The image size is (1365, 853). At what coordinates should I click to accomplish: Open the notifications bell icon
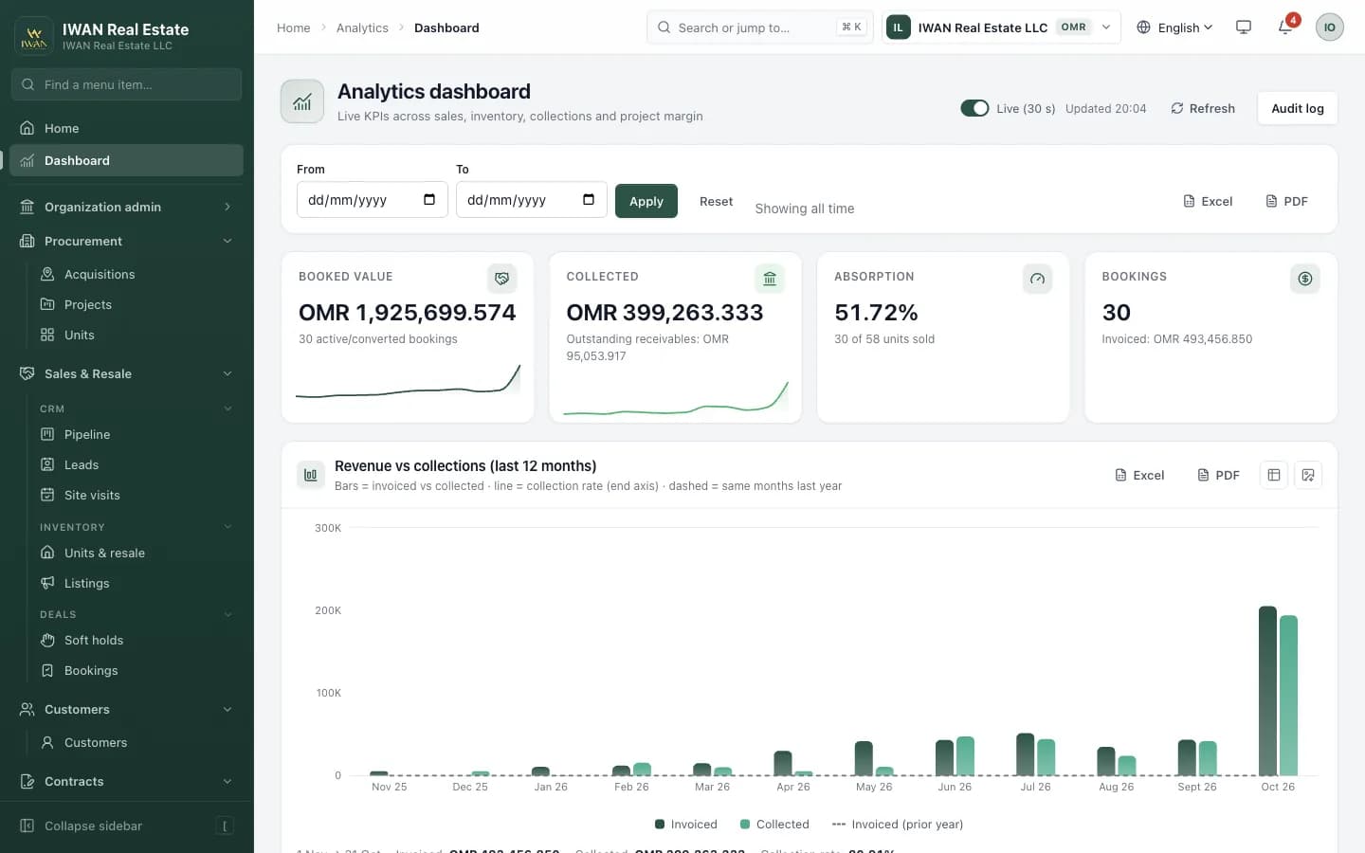pyautogui.click(x=1285, y=27)
